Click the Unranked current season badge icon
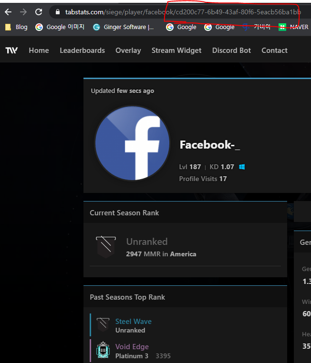The image size is (311, 363). click(106, 247)
